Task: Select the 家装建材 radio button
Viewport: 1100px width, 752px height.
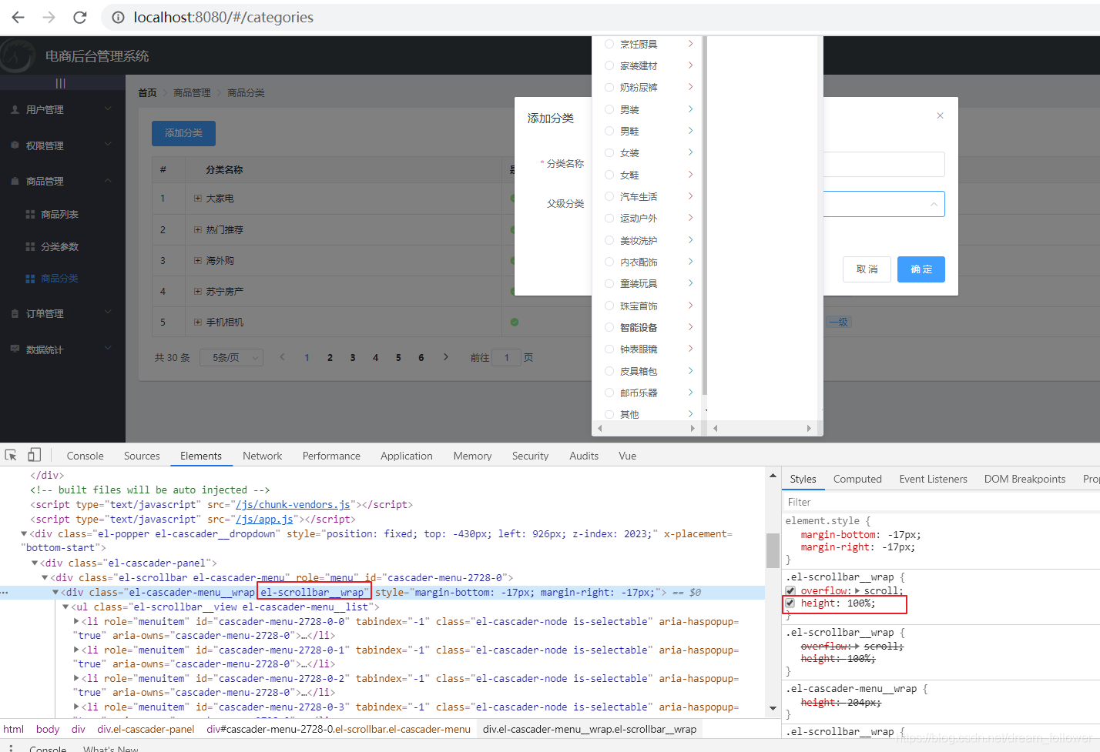Action: tap(609, 65)
